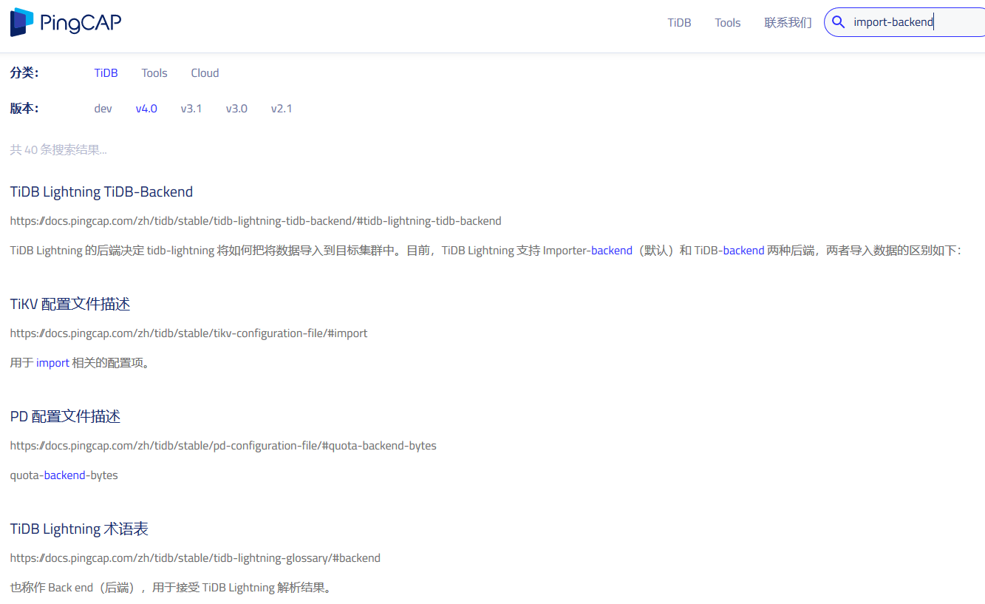985x604 pixels.
Task: Click the 分类 label
Action: pos(24,72)
